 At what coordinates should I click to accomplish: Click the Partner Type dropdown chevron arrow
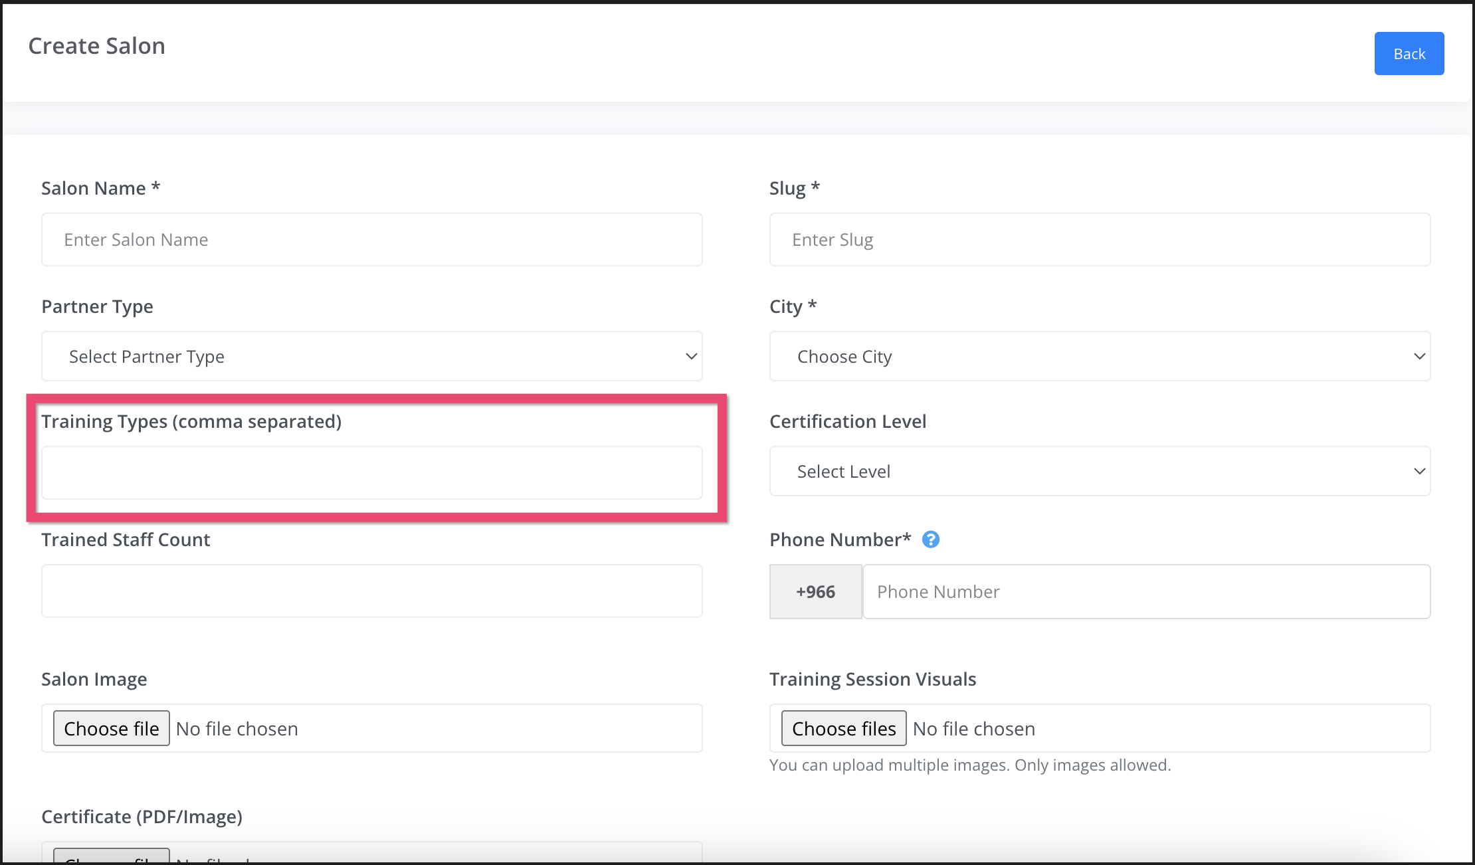pyautogui.click(x=691, y=357)
